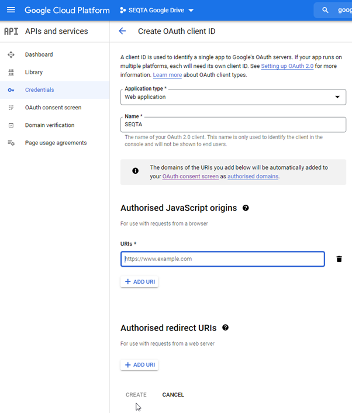Delete the URI entry with trash icon
The image size is (352, 413).
tap(339, 259)
